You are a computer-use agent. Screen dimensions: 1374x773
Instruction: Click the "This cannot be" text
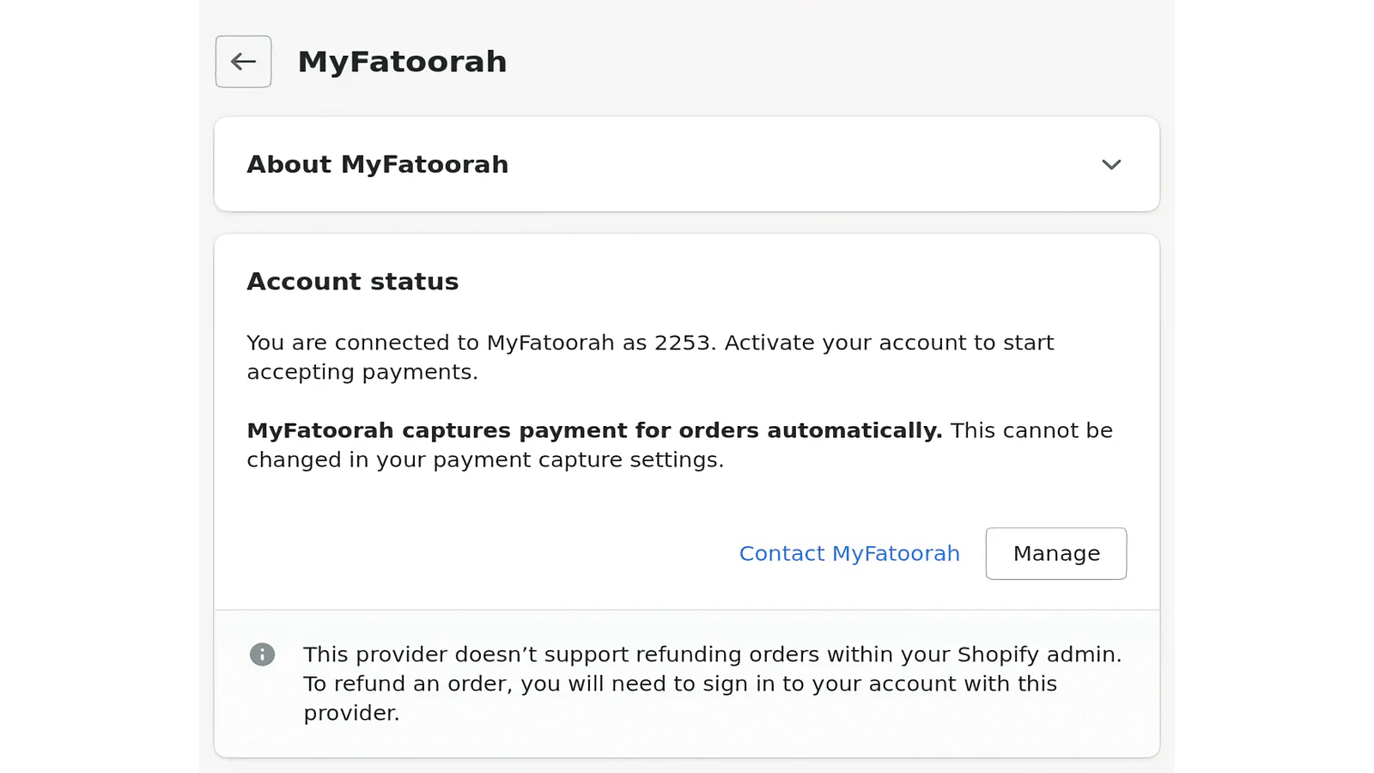pyautogui.click(x=1031, y=430)
